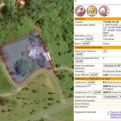Toggle Suelo (NRCS) layer on/off
The image size is (121, 121).
[94, 75]
